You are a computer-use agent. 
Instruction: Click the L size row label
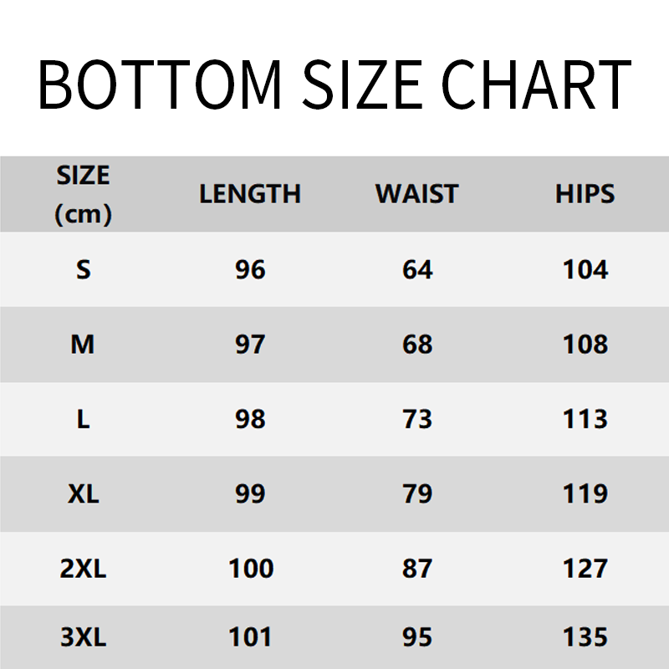tap(83, 419)
